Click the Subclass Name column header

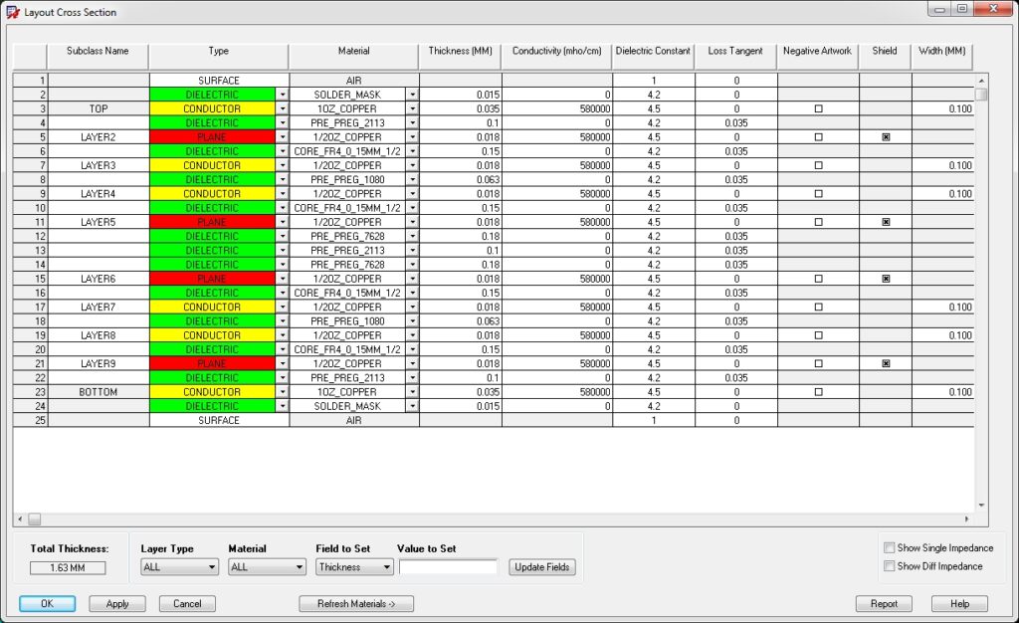98,51
